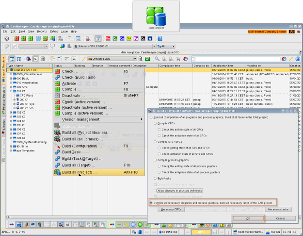The height and width of the screenshot is (236, 303).
Task: Click the gray X clear-search icon
Action: click(x=178, y=59)
